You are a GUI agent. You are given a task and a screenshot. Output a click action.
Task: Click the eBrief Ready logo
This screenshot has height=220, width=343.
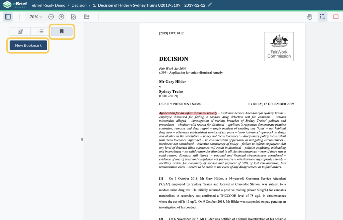[x=15, y=5]
